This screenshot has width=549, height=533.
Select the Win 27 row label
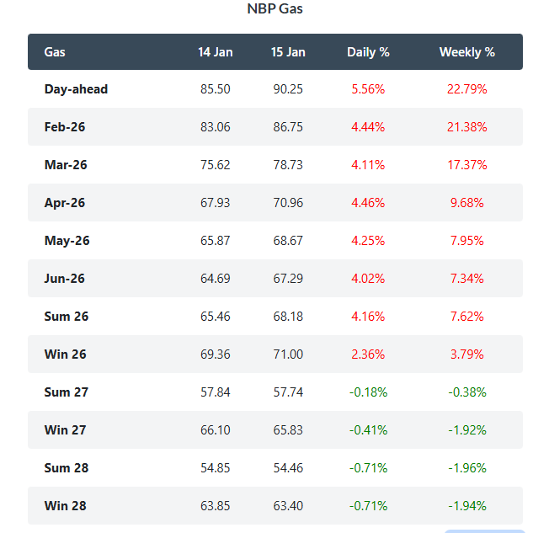(66, 430)
